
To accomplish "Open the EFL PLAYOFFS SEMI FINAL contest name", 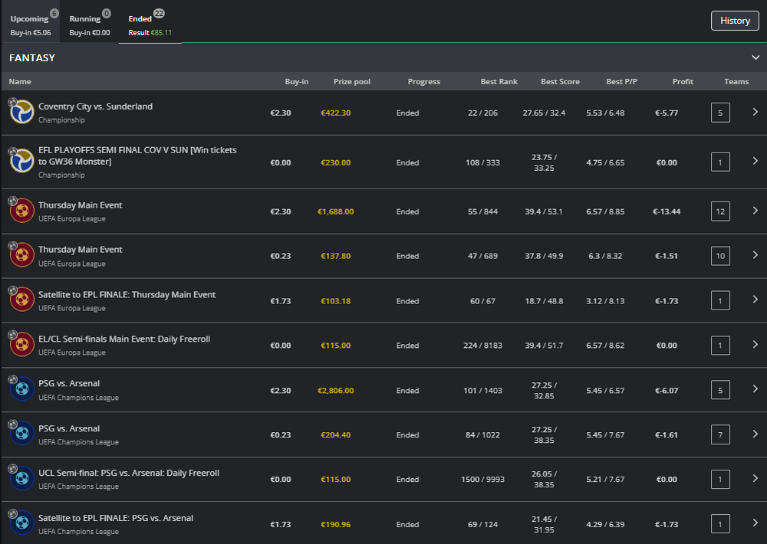I will (x=137, y=156).
